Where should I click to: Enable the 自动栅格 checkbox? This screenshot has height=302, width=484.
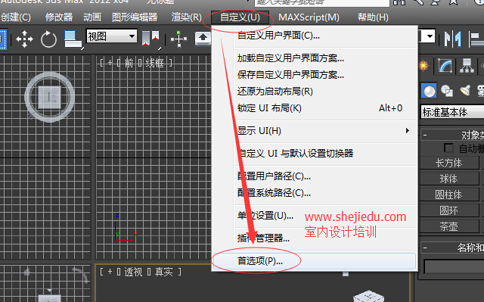[x=448, y=148]
